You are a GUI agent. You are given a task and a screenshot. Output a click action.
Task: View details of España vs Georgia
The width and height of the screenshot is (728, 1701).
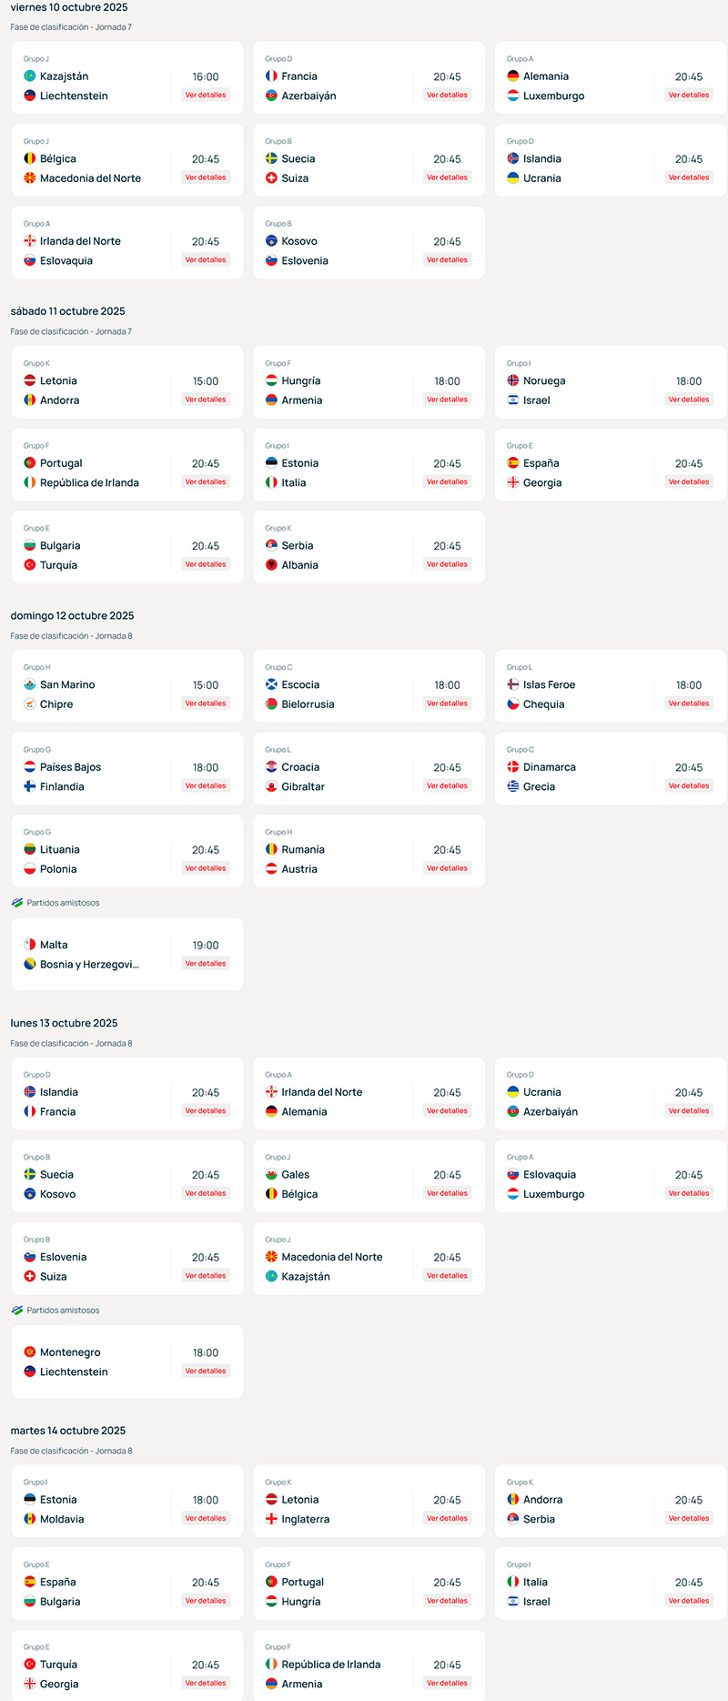click(x=688, y=481)
